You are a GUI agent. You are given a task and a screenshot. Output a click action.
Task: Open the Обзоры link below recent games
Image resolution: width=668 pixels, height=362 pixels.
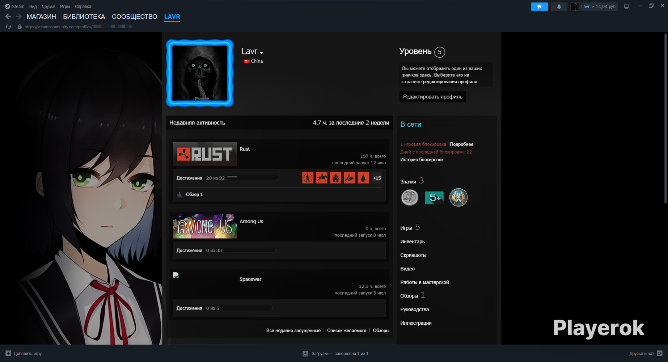[381, 331]
